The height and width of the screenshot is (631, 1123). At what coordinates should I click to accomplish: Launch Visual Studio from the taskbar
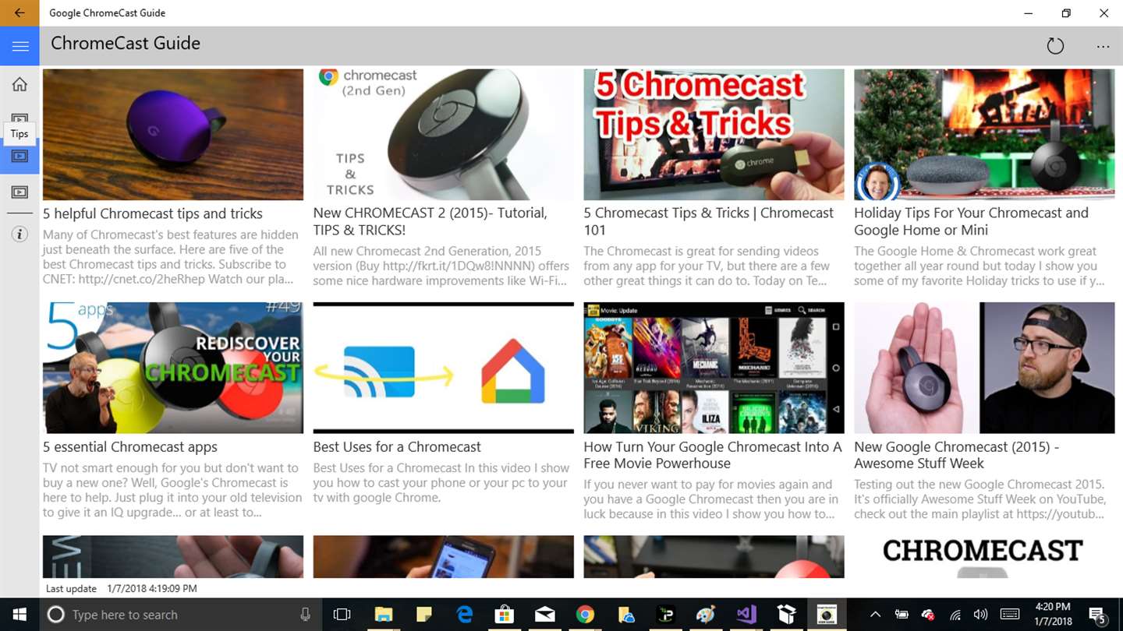click(x=746, y=615)
